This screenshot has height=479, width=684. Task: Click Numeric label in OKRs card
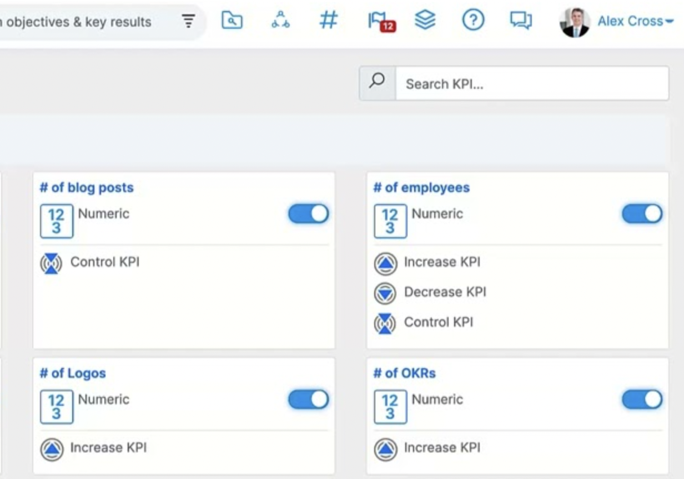point(437,399)
